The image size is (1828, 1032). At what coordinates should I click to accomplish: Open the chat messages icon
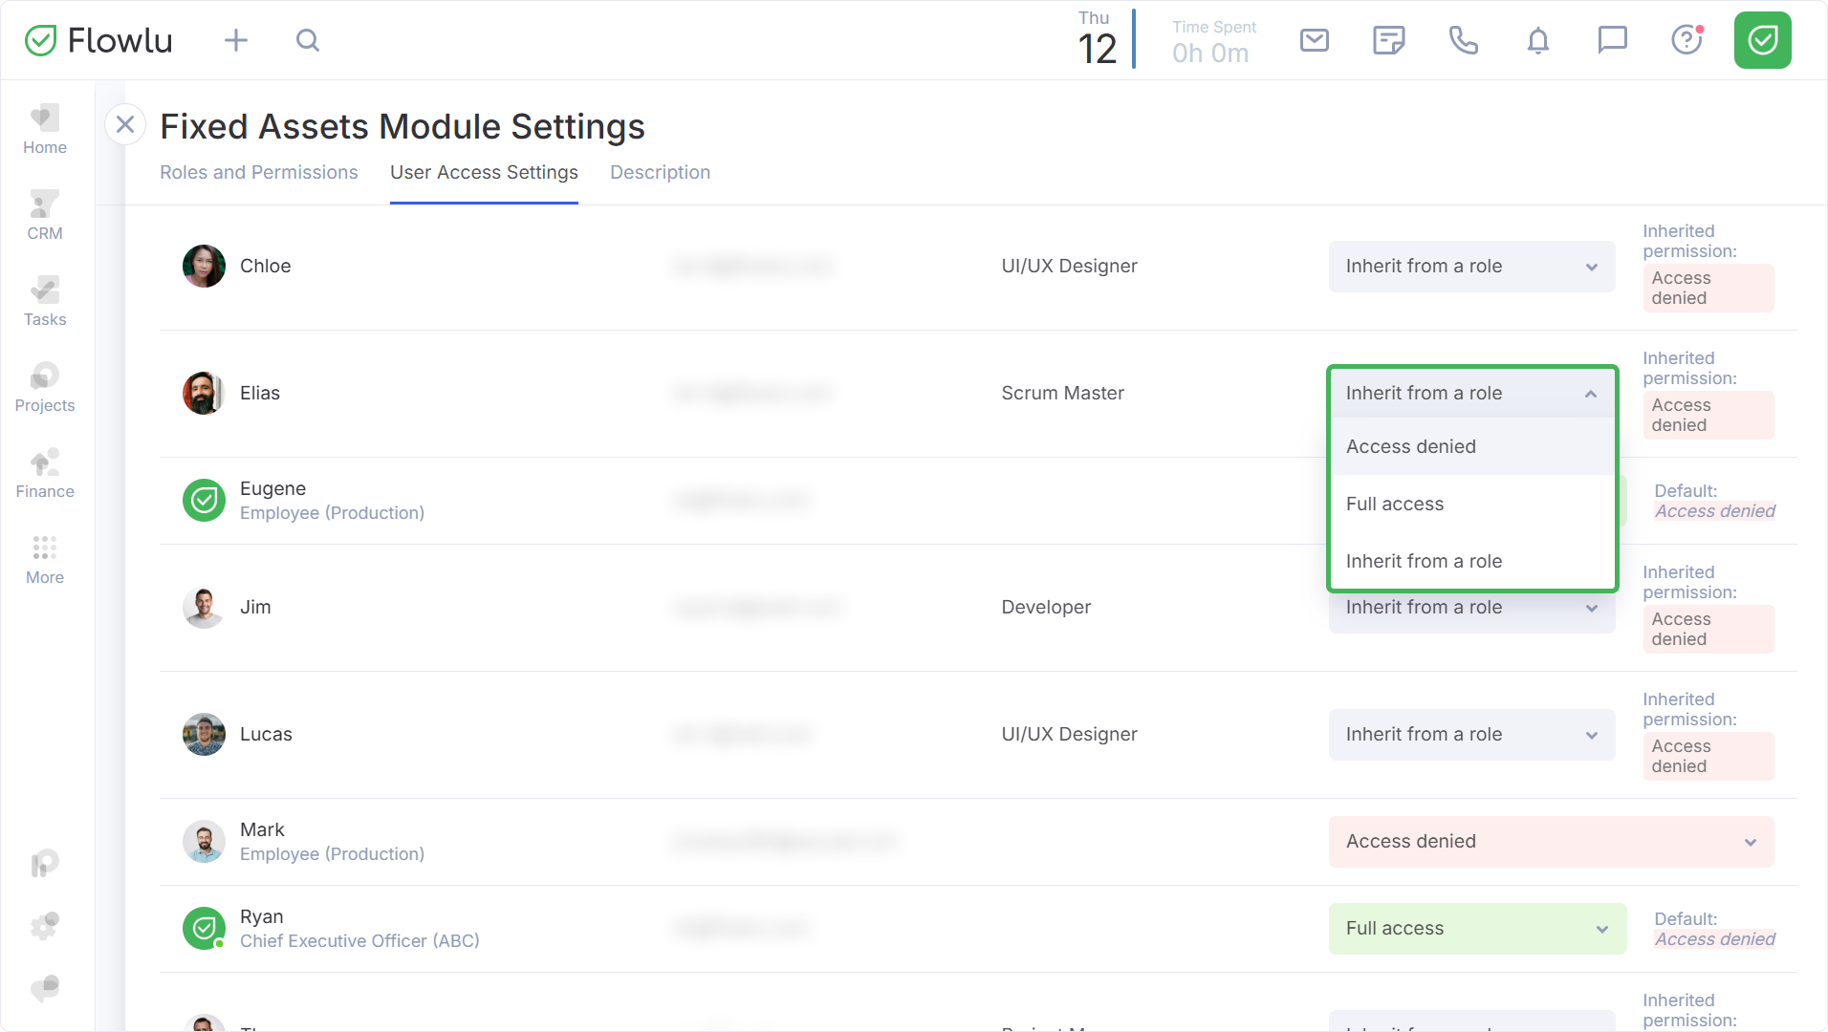tap(1612, 40)
